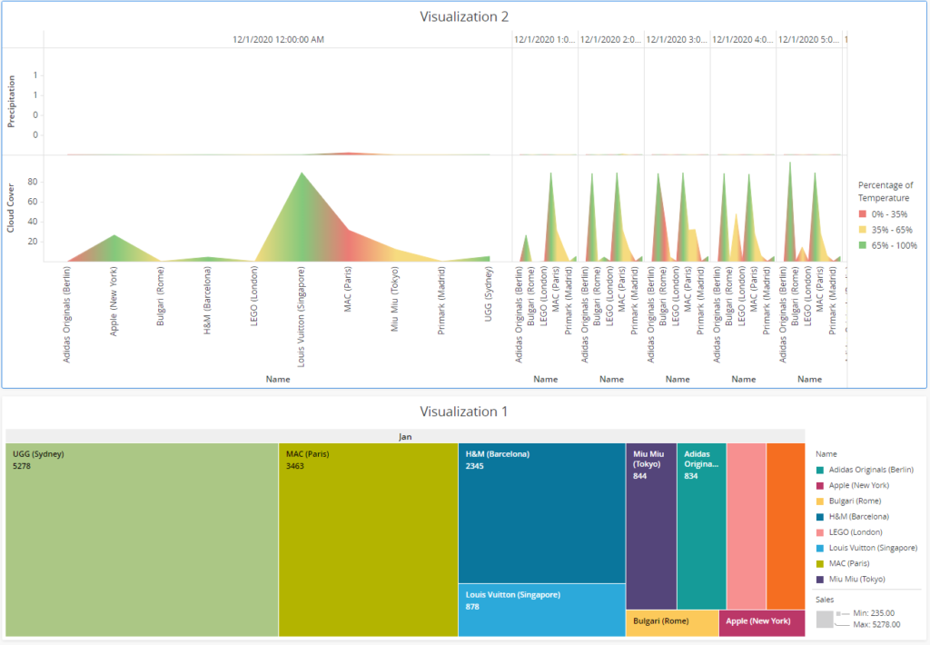Select the Apple (New York) treemap tile
The height and width of the screenshot is (645, 930).
762,623
